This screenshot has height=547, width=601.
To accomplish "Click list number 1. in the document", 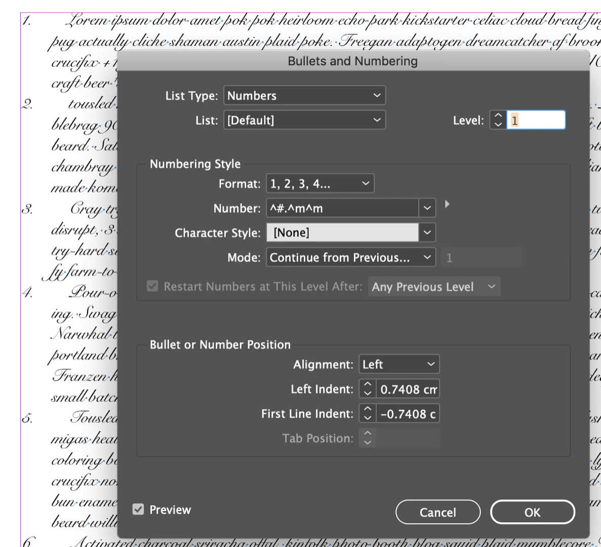I will [26, 21].
